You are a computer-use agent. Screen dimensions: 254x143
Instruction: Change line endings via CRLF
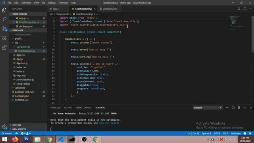[x=225, y=133]
